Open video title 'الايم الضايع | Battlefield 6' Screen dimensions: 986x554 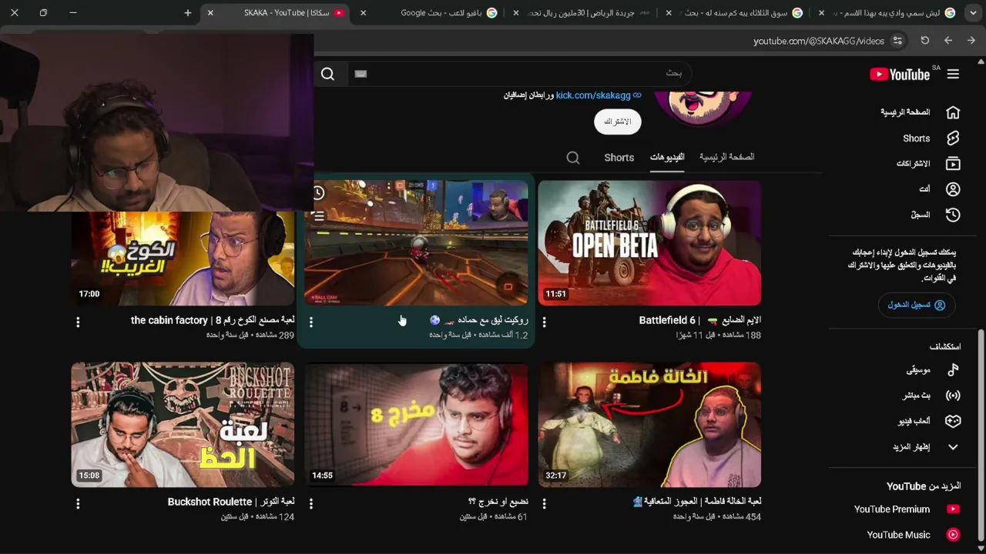click(700, 320)
